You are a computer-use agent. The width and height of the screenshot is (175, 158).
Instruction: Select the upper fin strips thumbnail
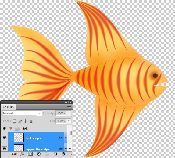click(x=19, y=148)
